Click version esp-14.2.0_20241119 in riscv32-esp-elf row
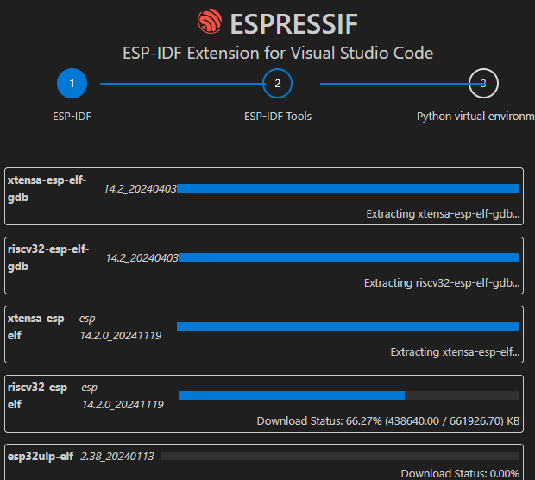The height and width of the screenshot is (480, 535). click(x=123, y=395)
